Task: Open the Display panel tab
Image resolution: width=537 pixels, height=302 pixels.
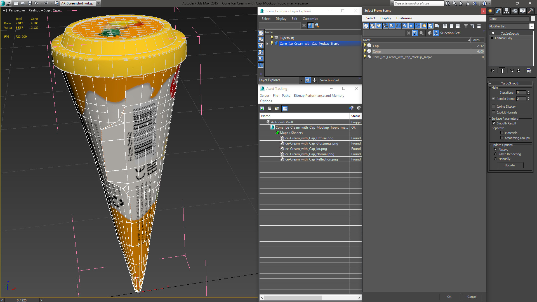Action: (523, 11)
